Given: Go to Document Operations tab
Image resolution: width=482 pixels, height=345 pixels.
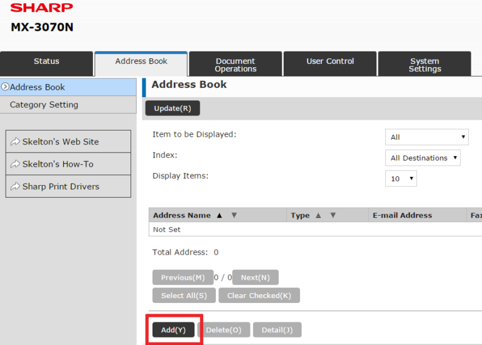Looking at the screenshot, I should pyautogui.click(x=235, y=64).
